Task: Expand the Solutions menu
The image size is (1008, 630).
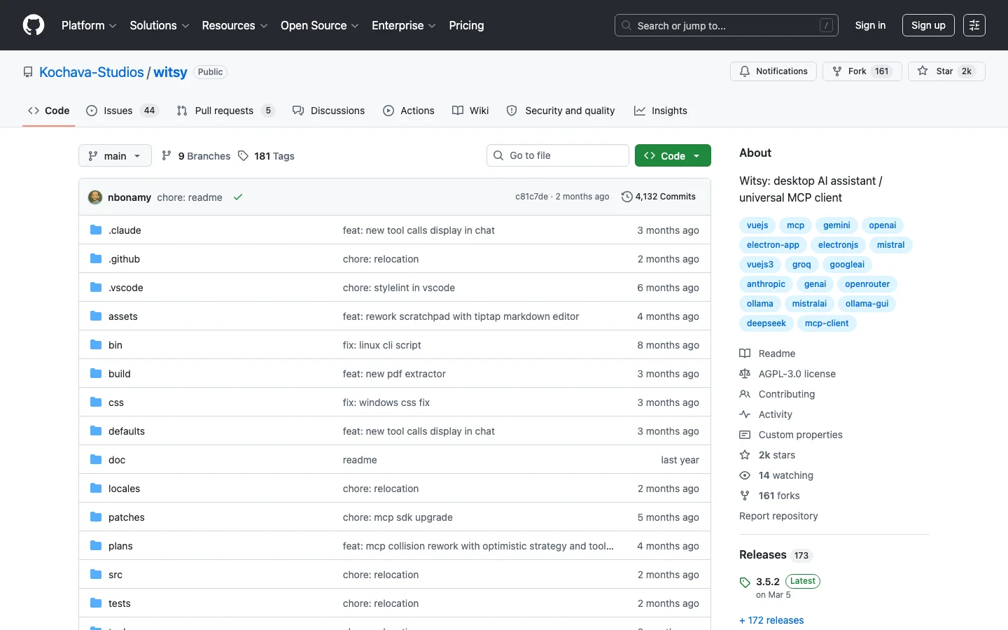Action: click(x=160, y=25)
